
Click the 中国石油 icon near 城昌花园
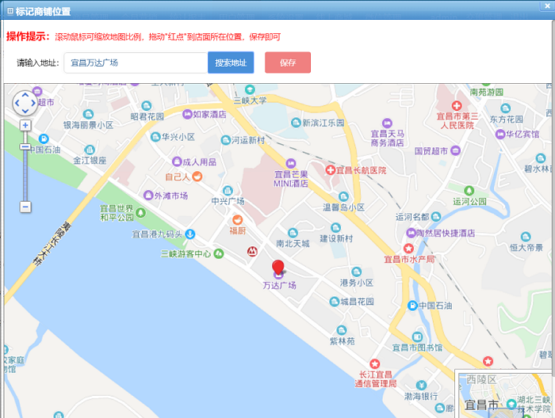411,306
